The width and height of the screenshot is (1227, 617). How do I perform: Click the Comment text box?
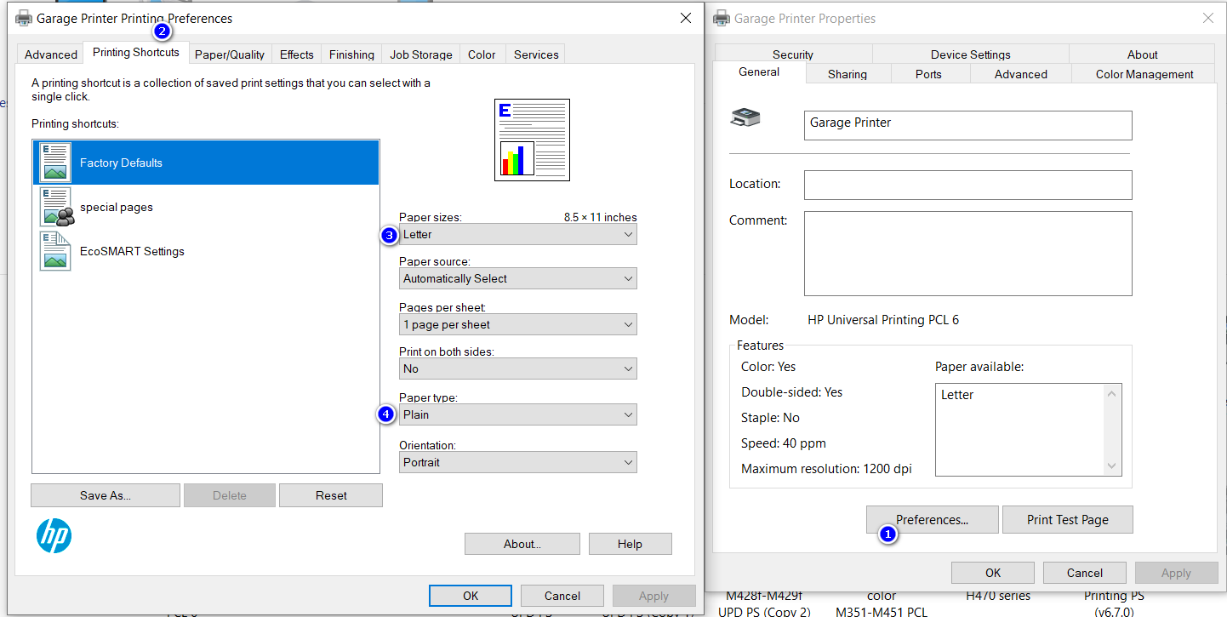pyautogui.click(x=968, y=254)
